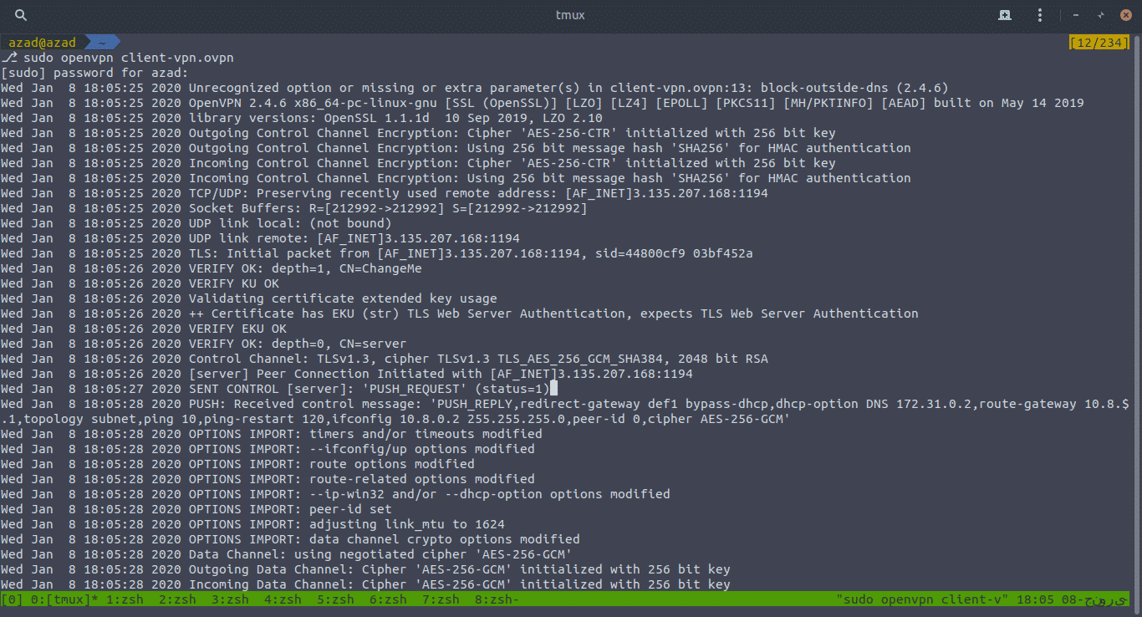Click 'tmux' window title text
Image resolution: width=1142 pixels, height=617 pixels.
click(571, 15)
